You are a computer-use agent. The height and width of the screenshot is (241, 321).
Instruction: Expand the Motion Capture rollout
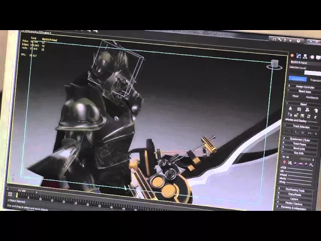click(x=294, y=203)
